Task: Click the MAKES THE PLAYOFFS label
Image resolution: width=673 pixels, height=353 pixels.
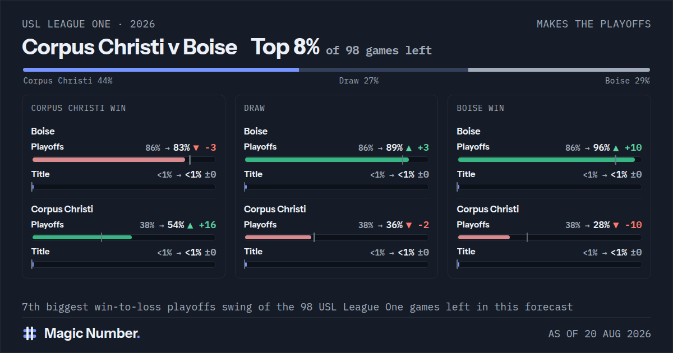Action: pos(594,24)
